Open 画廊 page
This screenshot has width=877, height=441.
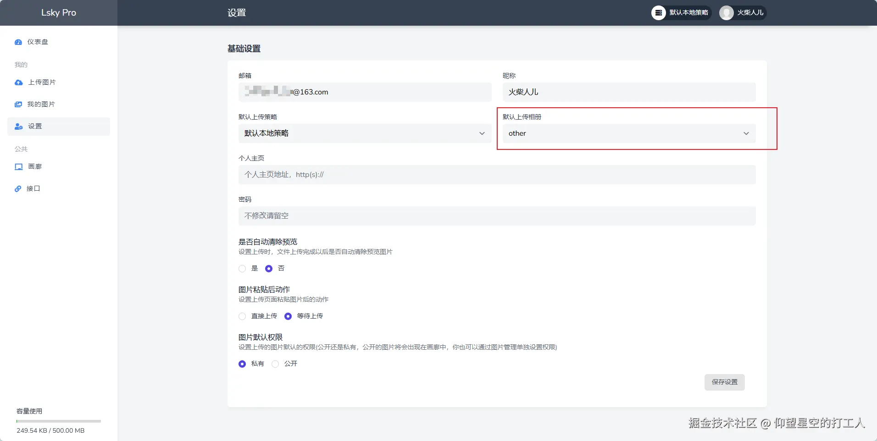click(59, 167)
